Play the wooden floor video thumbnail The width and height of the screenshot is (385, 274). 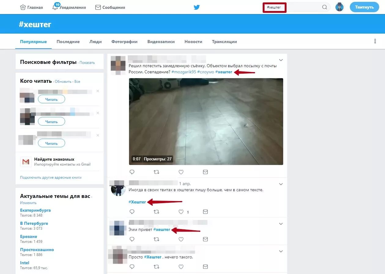point(206,122)
